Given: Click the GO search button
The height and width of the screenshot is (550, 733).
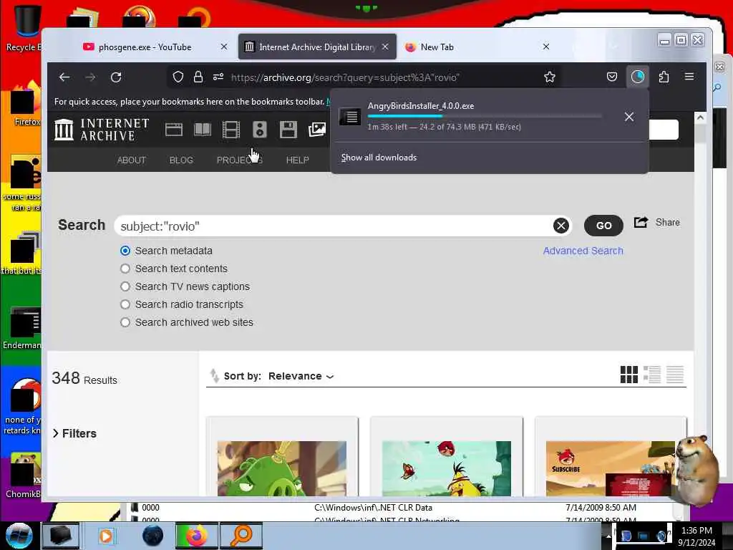Looking at the screenshot, I should tap(603, 226).
